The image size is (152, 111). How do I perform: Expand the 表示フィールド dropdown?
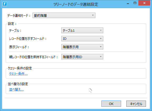coord(82,47)
